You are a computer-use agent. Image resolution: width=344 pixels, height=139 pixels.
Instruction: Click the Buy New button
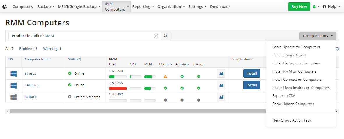(299, 7)
